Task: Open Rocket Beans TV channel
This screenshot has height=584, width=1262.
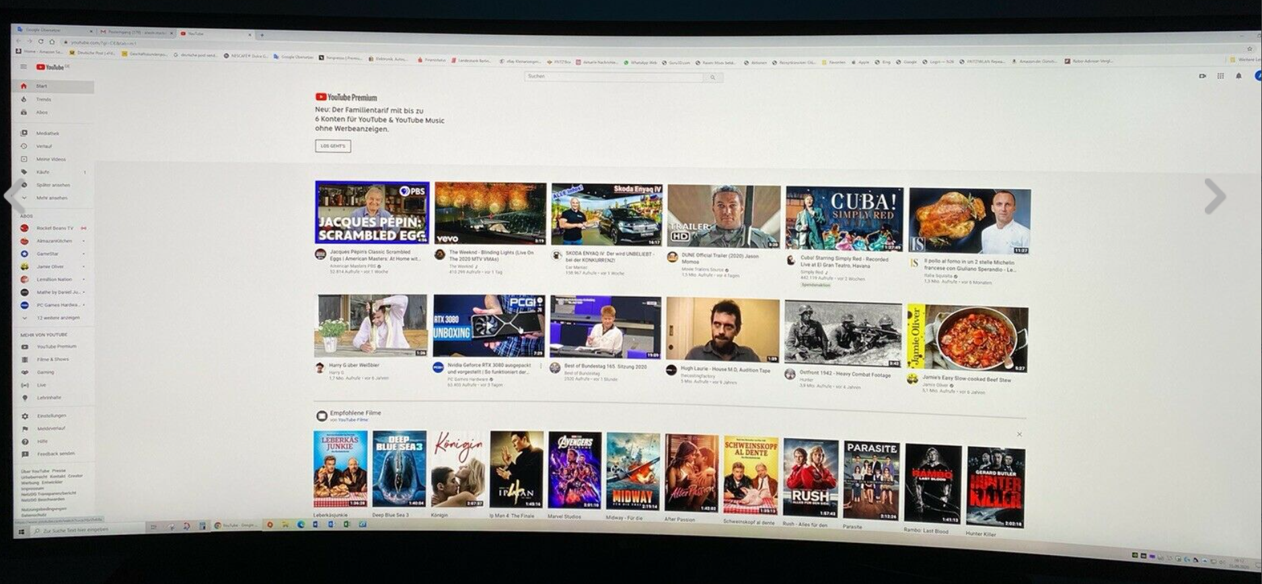Action: 53,228
